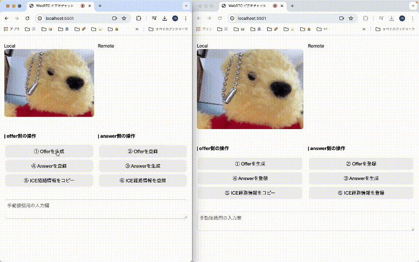Image resolution: width=419 pixels, height=262 pixels.
Task: Open Extensions puzzle icon in the right window
Action: [366, 18]
